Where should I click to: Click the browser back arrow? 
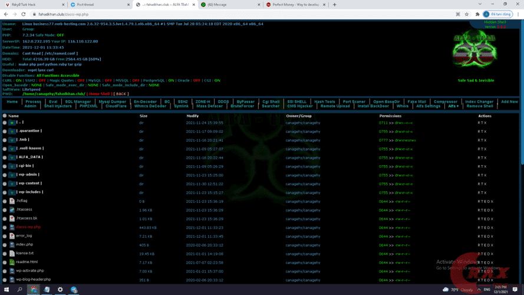(x=6, y=14)
